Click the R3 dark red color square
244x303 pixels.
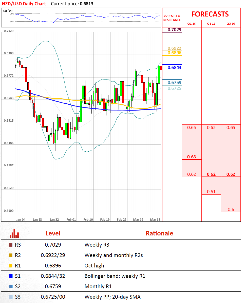tap(11, 245)
